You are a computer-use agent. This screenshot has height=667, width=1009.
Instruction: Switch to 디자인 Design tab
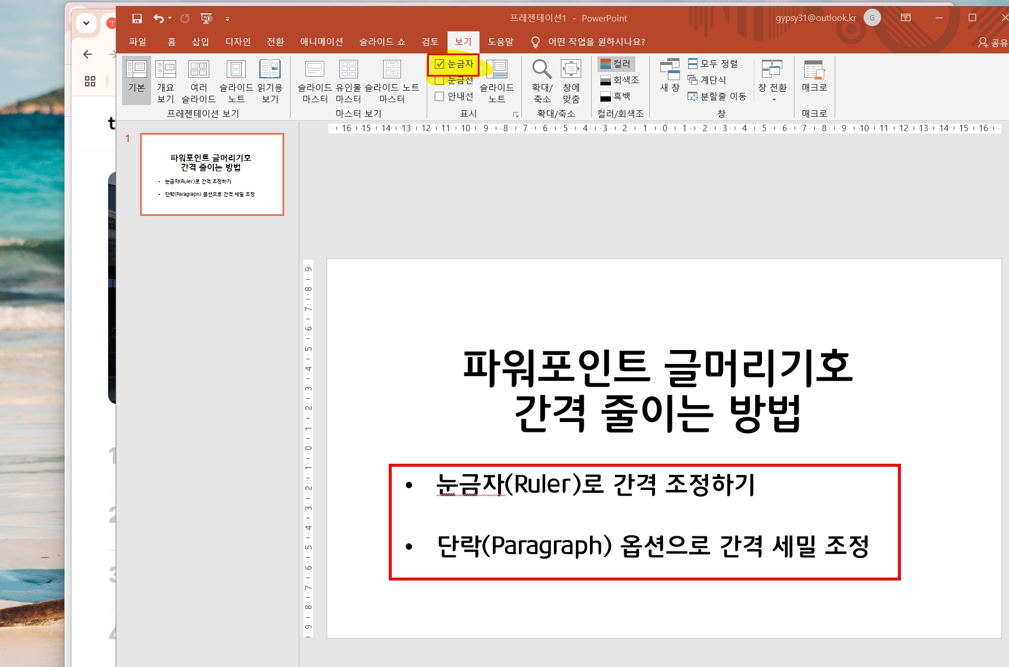point(238,42)
